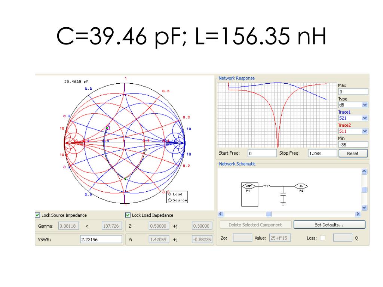Click the Z imaginary part field
383x287 pixels.
click(x=202, y=226)
